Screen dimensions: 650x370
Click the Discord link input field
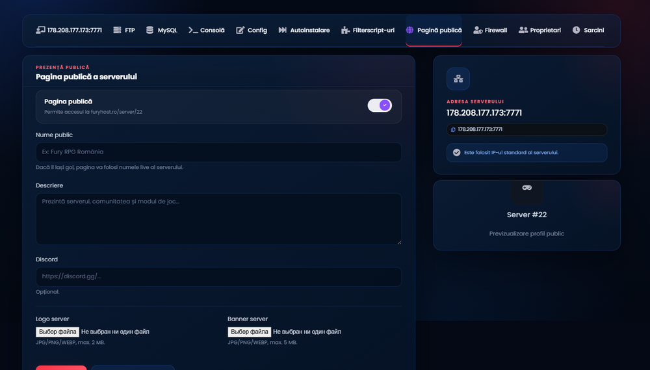218,276
